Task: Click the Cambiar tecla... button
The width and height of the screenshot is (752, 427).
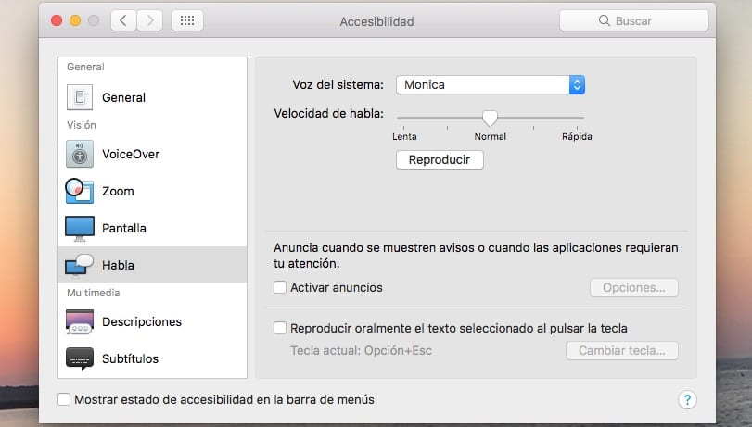Action: (621, 351)
